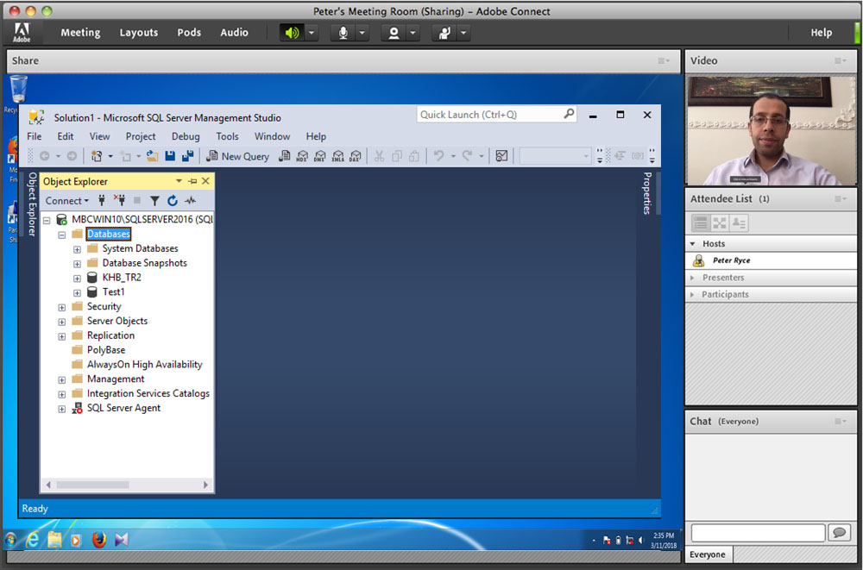Expand the Presenters group in Attendee List
863x570 pixels.
[692, 278]
